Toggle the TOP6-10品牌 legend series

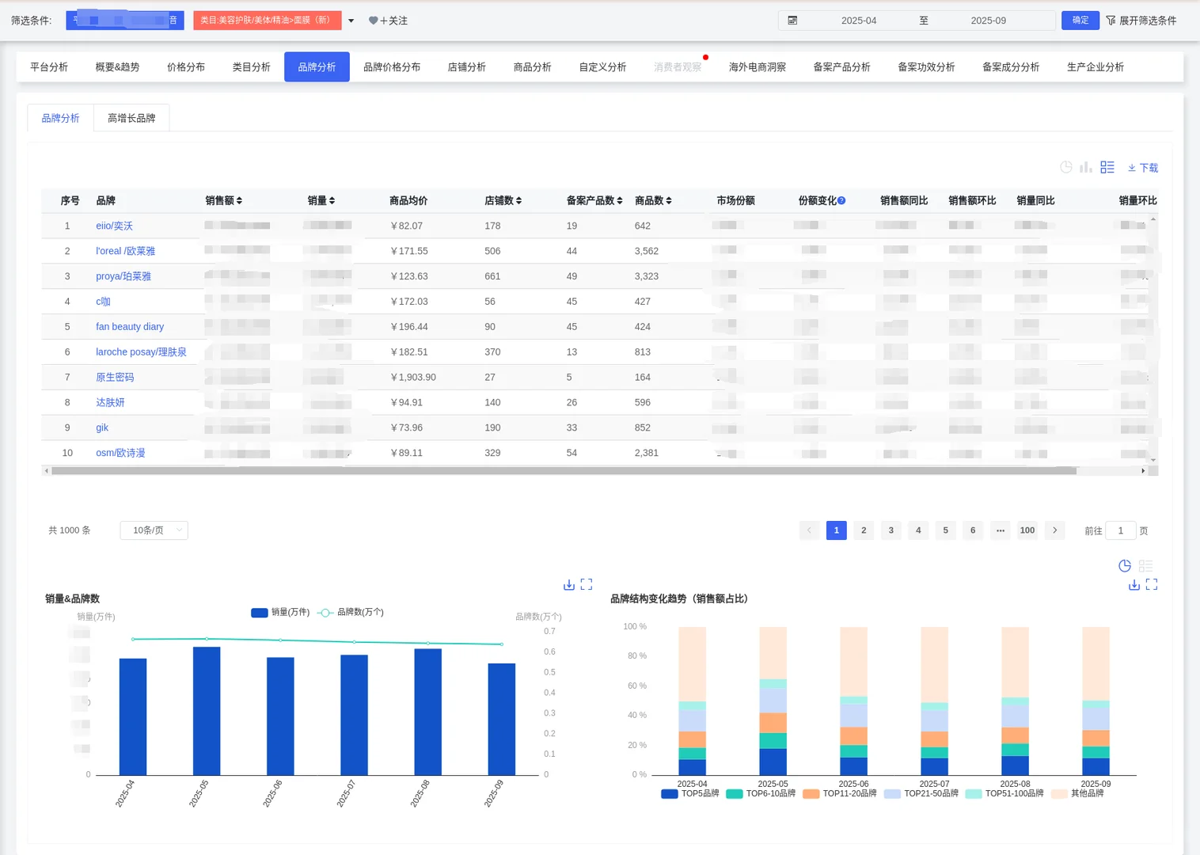[x=761, y=793]
